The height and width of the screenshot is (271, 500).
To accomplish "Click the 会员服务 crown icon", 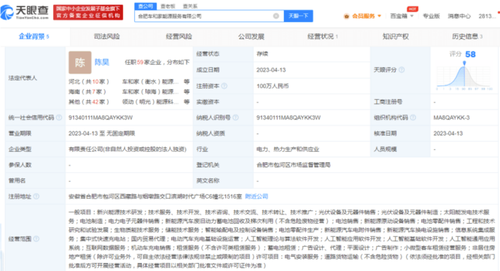I will (x=347, y=16).
